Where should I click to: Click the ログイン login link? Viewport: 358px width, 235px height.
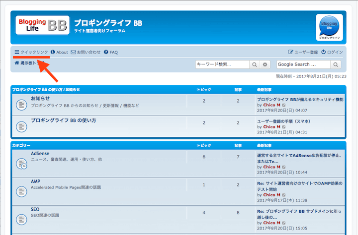(332, 52)
